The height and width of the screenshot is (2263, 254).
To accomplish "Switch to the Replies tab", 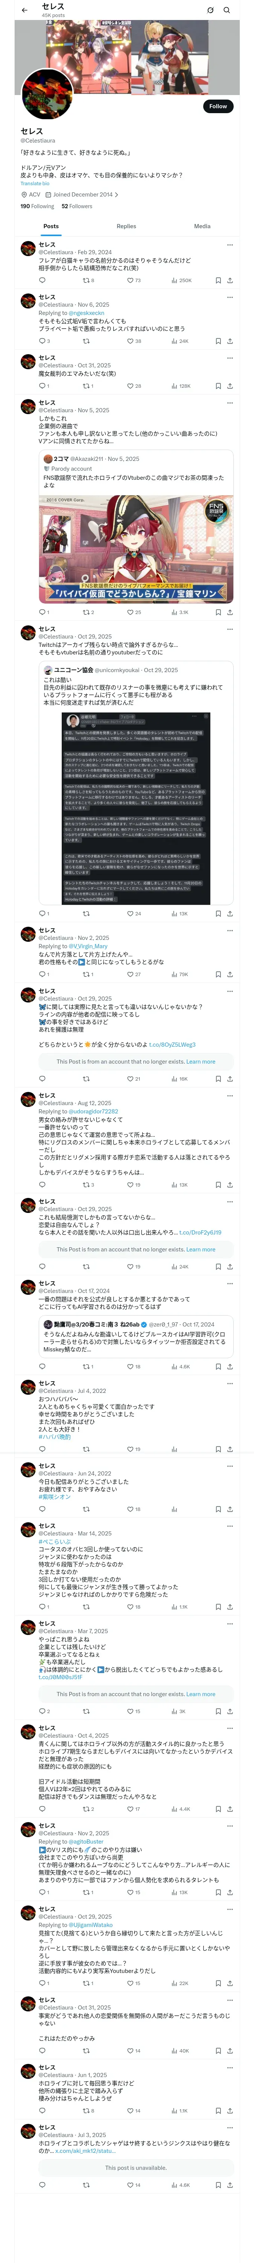I will 126,226.
